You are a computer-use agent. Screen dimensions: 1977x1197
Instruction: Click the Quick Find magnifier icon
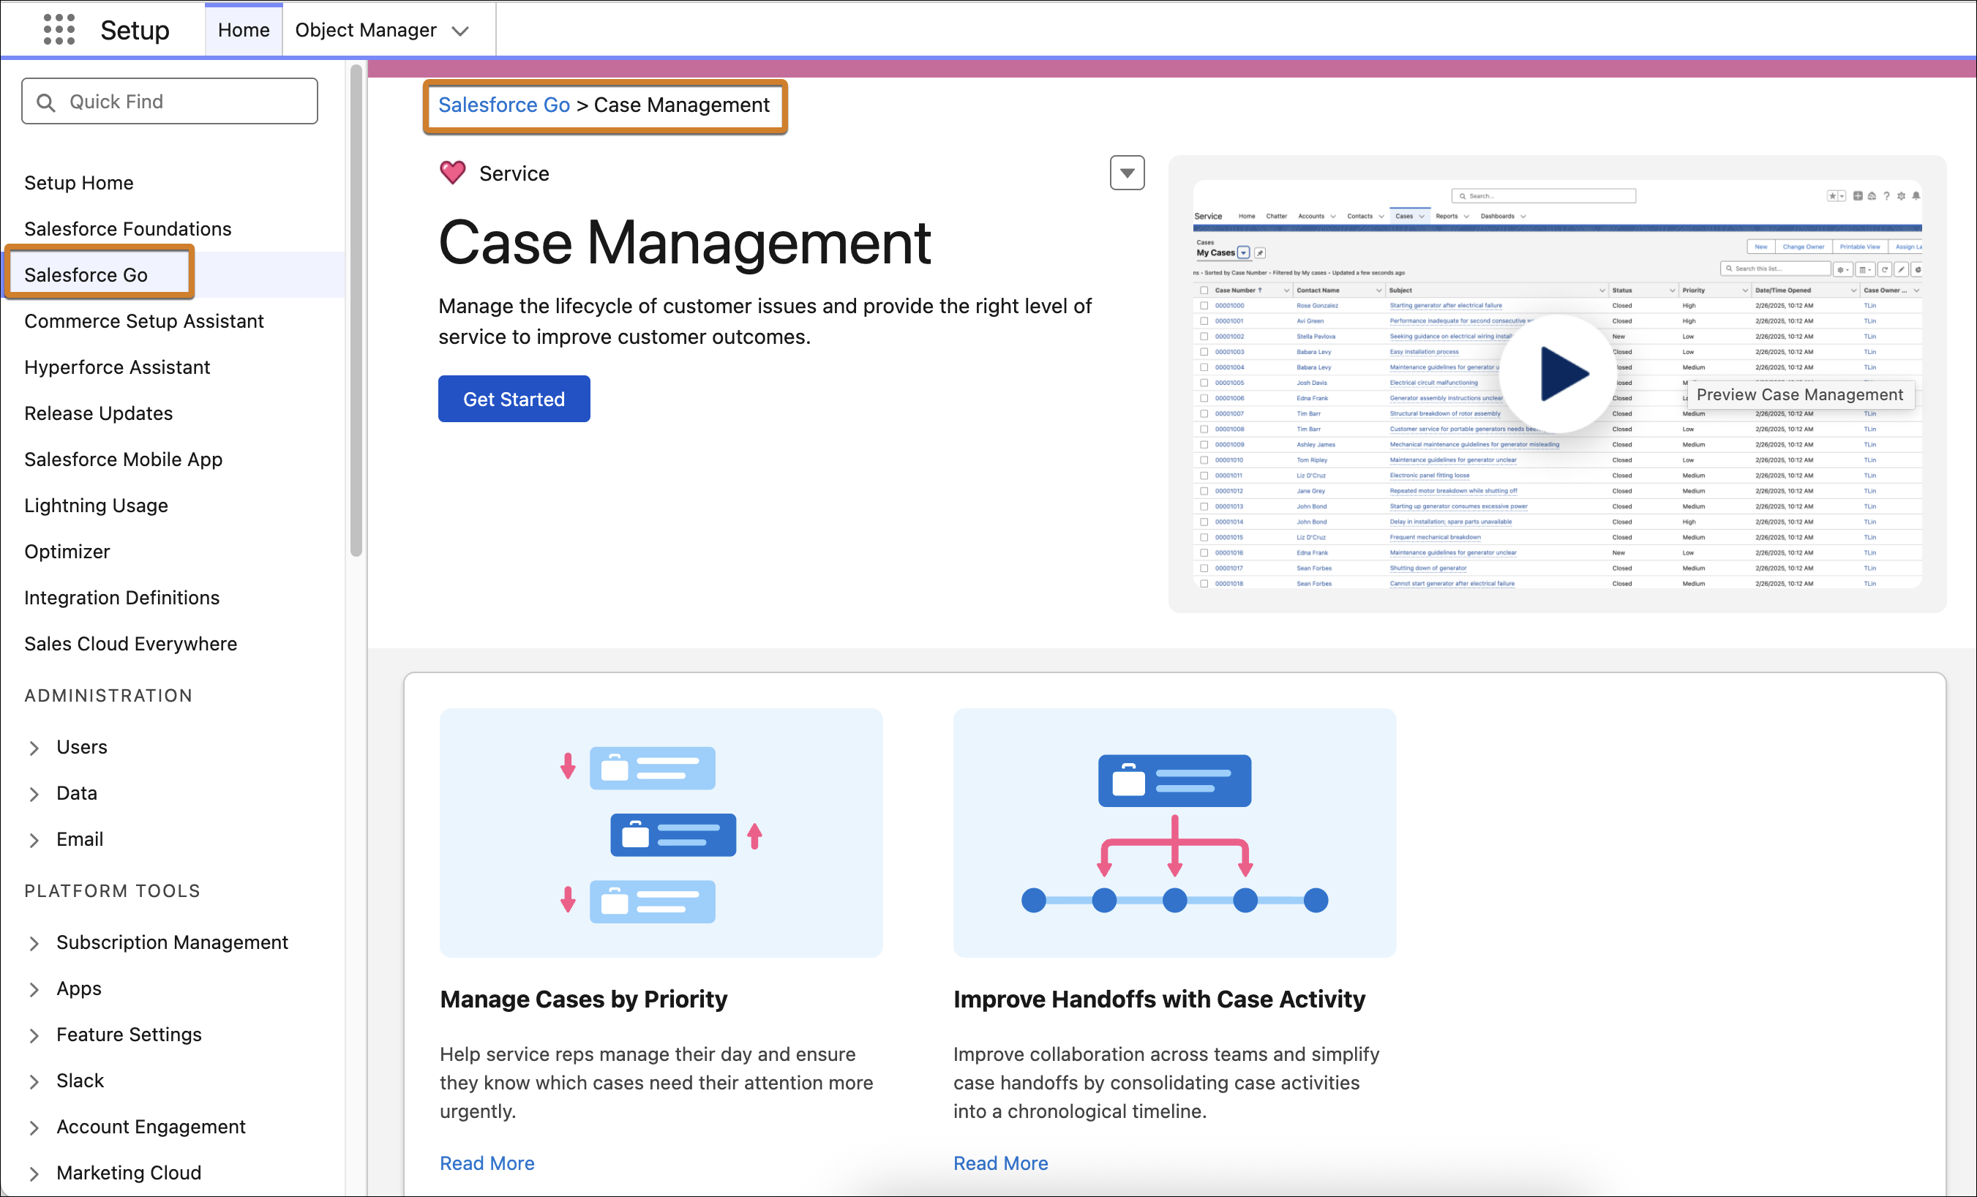[x=47, y=102]
